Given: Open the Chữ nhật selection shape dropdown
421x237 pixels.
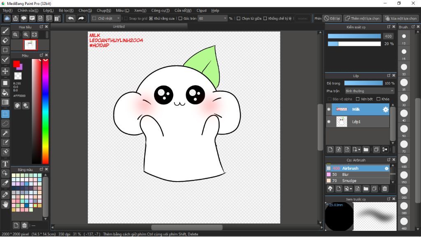Looking at the screenshot, I should tap(106, 18).
